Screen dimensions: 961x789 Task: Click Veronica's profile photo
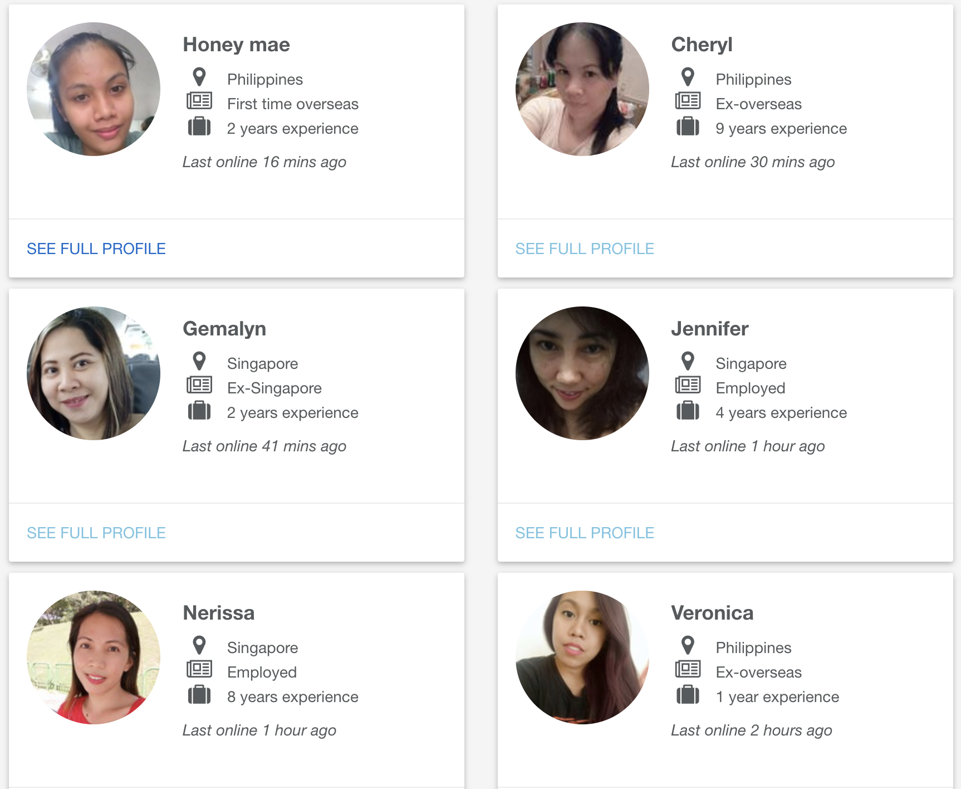(x=582, y=657)
